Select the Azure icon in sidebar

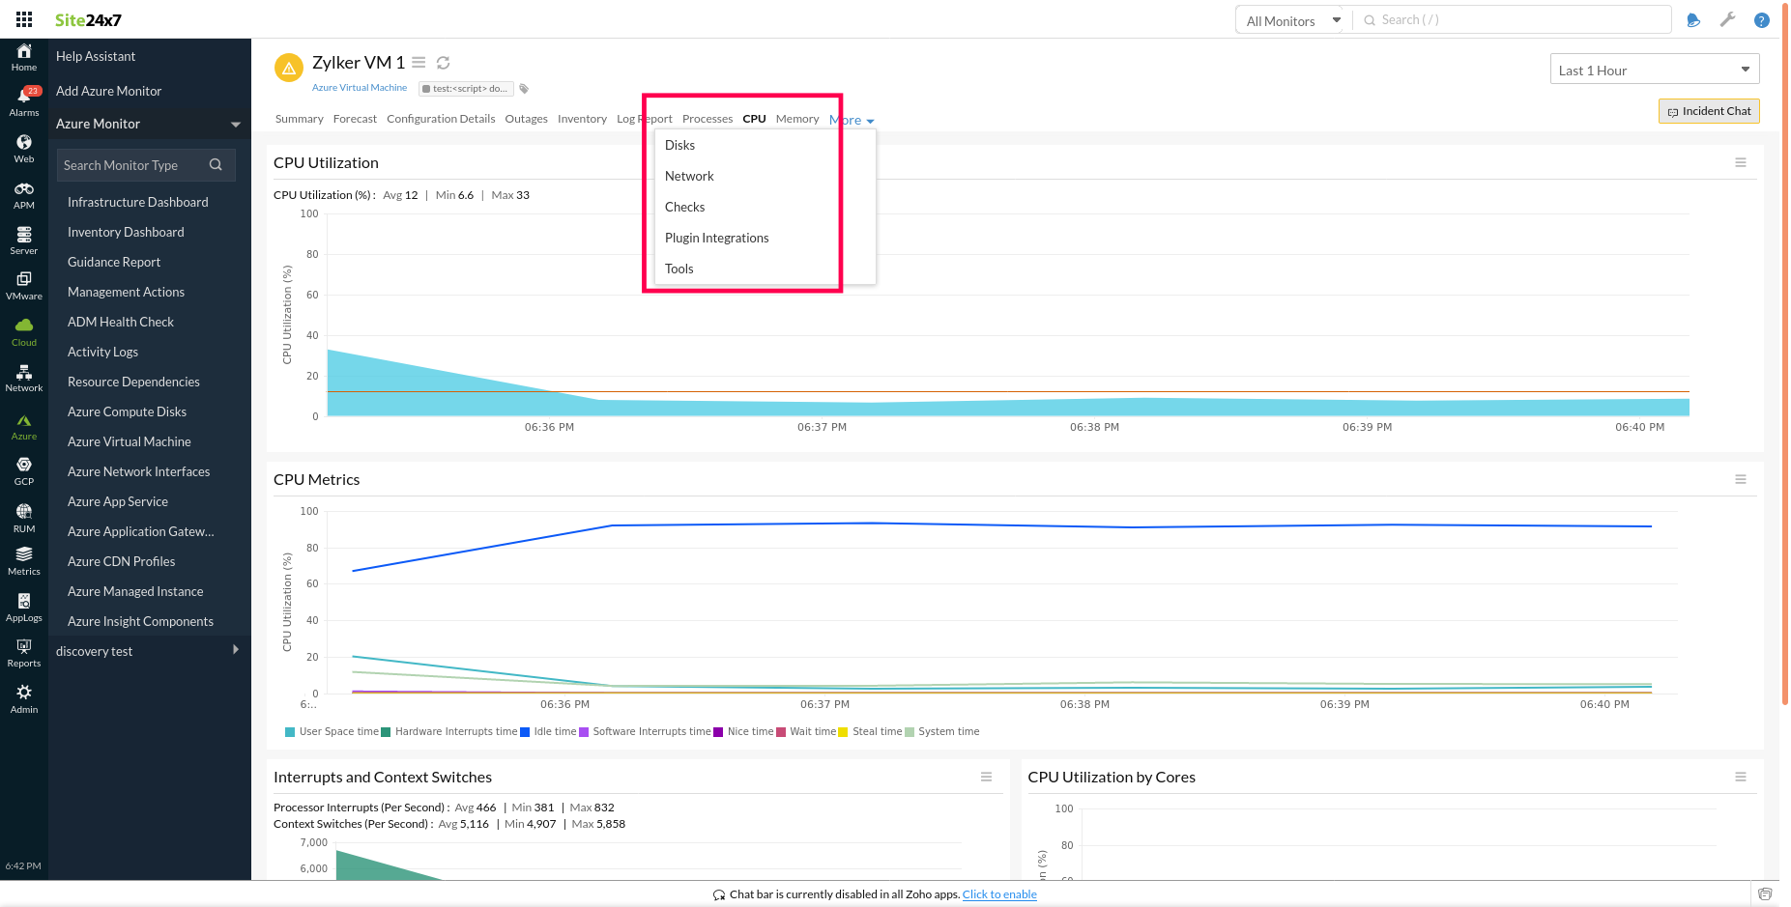pyautogui.click(x=23, y=423)
